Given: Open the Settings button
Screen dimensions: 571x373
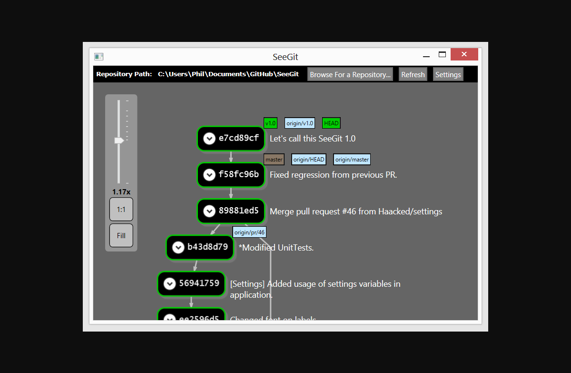Looking at the screenshot, I should point(448,74).
